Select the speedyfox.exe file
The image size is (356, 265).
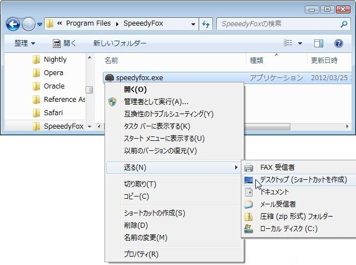(x=227, y=78)
